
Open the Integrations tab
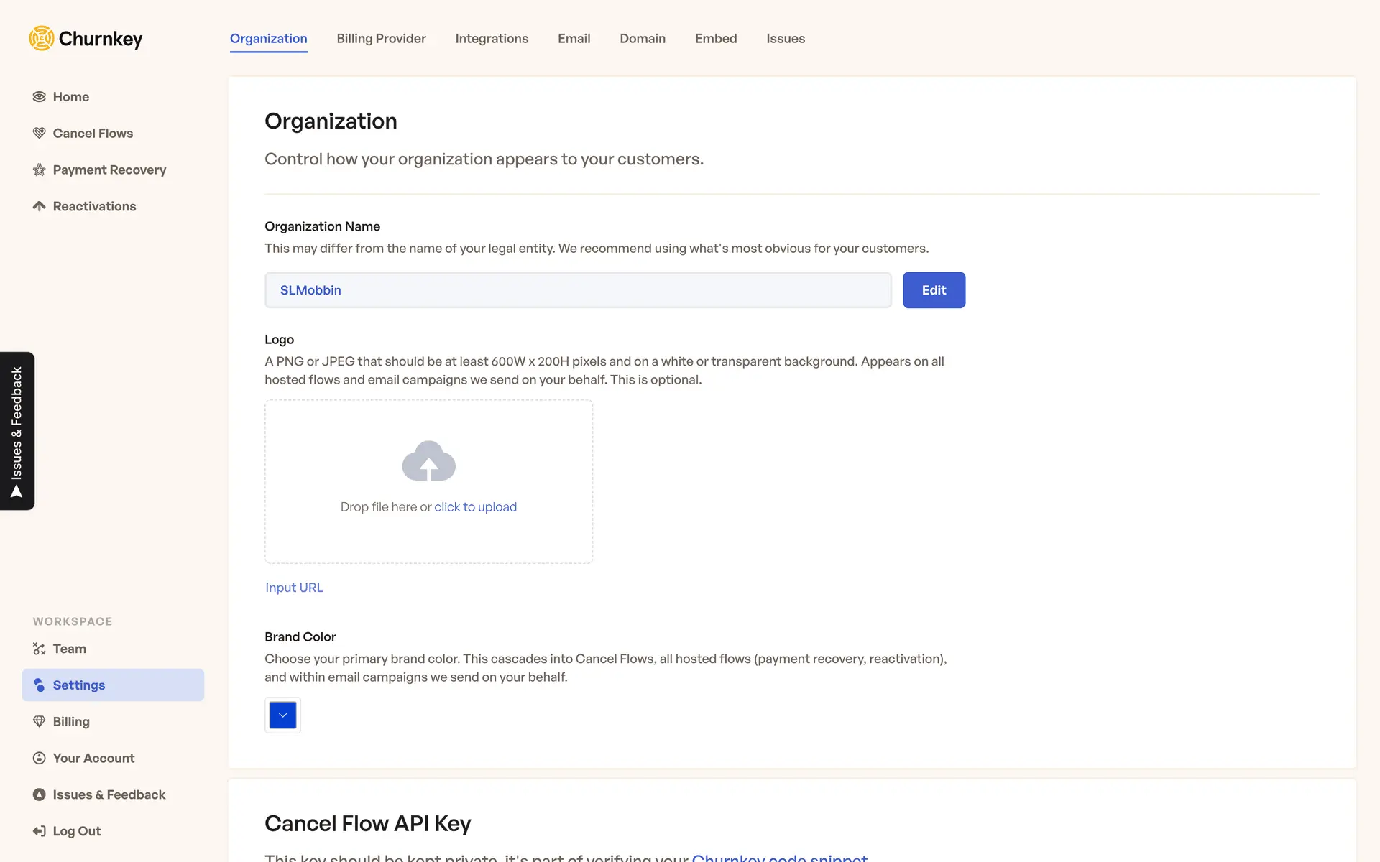coord(492,39)
